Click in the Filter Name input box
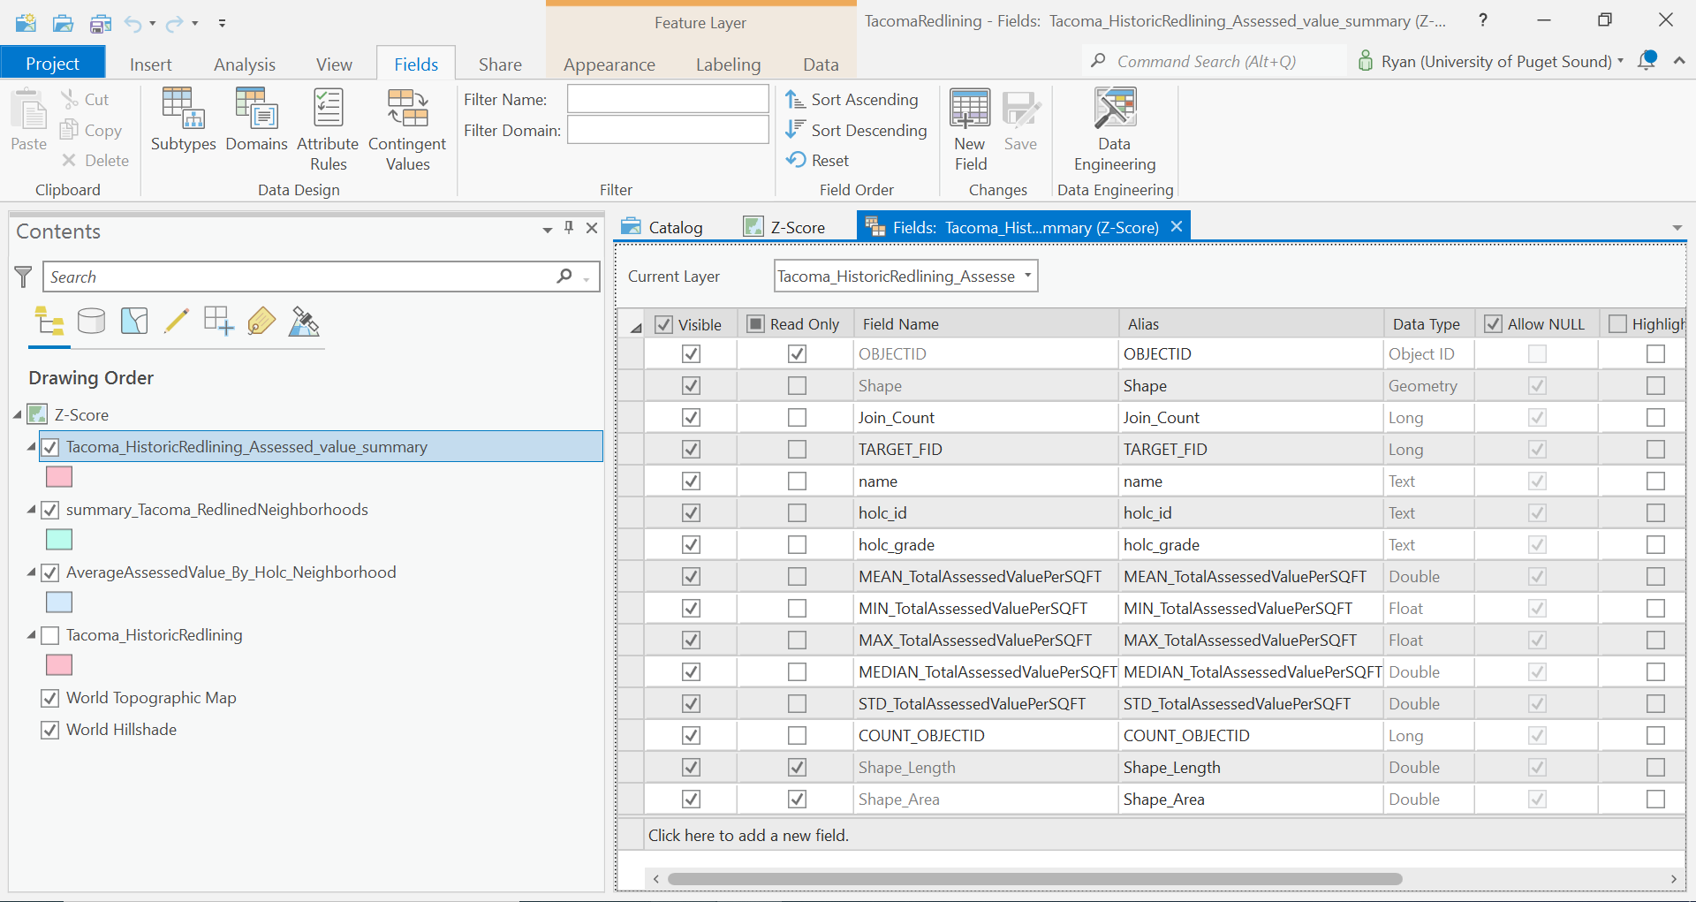This screenshot has height=902, width=1696. pyautogui.click(x=668, y=99)
